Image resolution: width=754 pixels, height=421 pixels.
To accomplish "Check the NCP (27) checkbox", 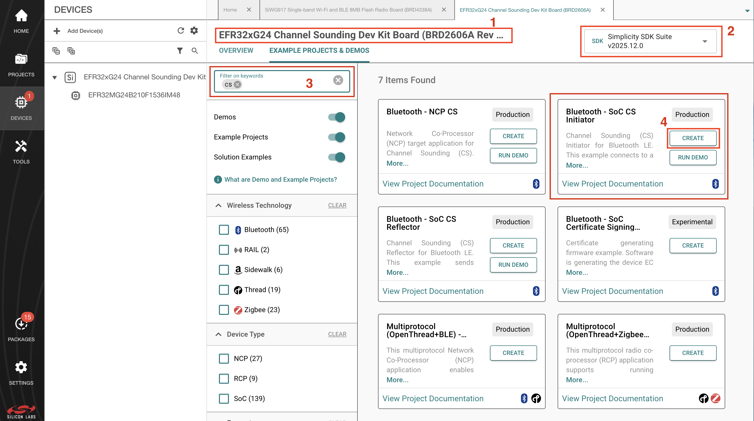I will pos(224,359).
